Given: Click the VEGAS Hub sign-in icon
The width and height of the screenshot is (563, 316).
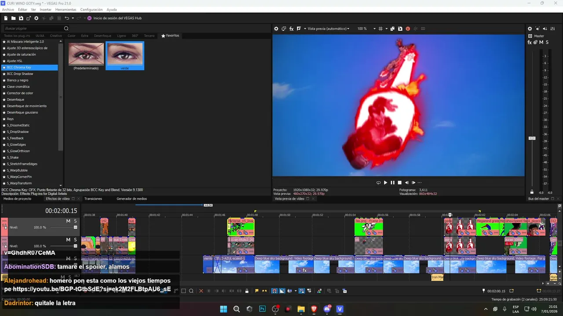Looking at the screenshot, I should click(x=89, y=18).
